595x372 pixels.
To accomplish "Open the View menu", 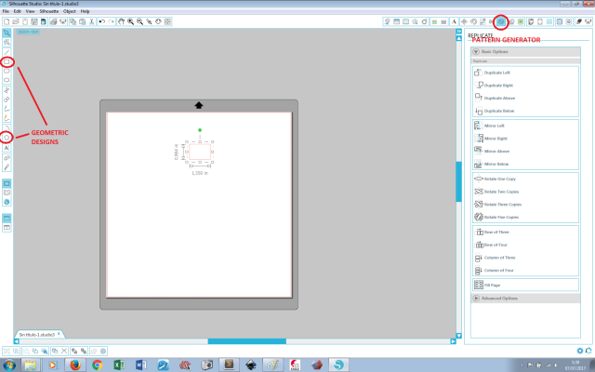I will [x=30, y=11].
